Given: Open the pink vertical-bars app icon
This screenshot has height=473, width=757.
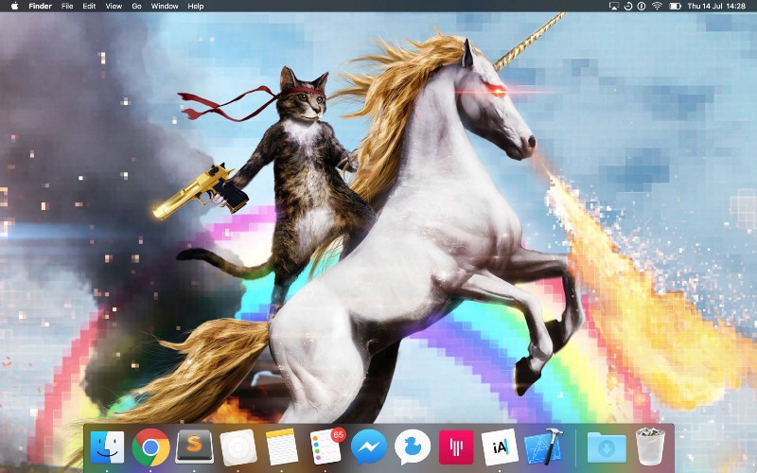Looking at the screenshot, I should (456, 447).
